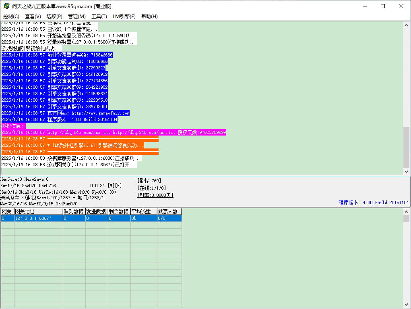Viewport: 411px width, 309px height.
Task: Click the 0:0:24 [M][F] uptime text
Action: click(x=106, y=186)
